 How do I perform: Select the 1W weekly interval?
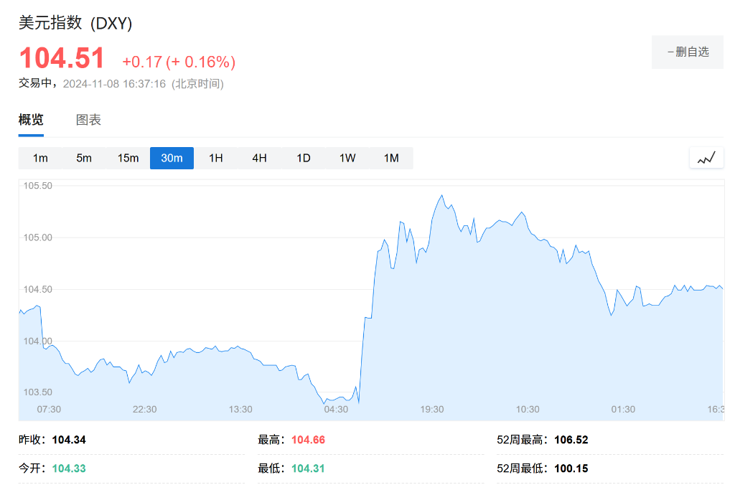point(347,158)
